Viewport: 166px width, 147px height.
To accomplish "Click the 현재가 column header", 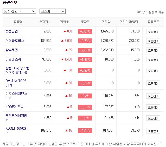I will tap(44, 22).
